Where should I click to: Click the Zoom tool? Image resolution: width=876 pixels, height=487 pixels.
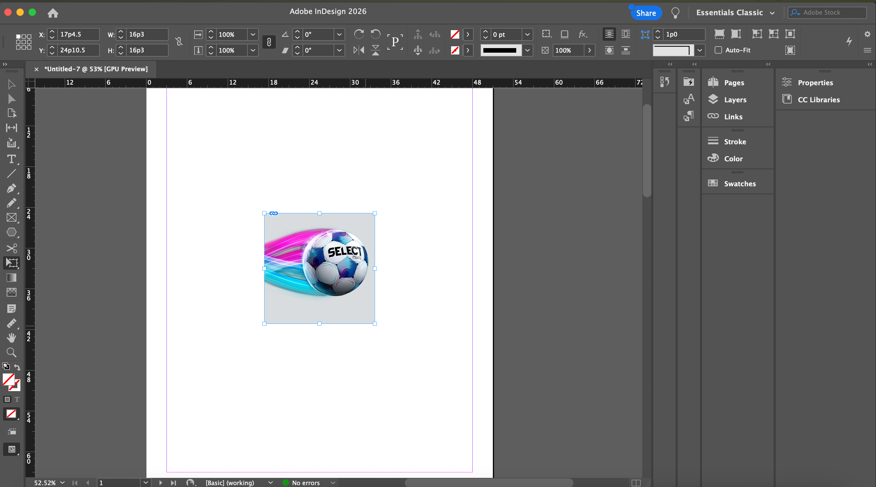tap(11, 352)
